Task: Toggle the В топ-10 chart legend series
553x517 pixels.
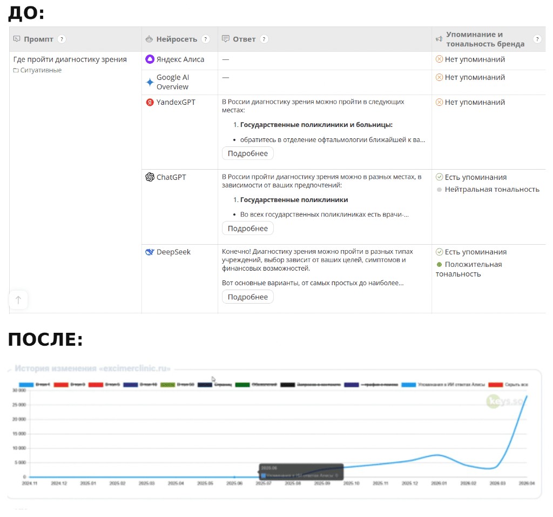Action: pyautogui.click(x=140, y=385)
